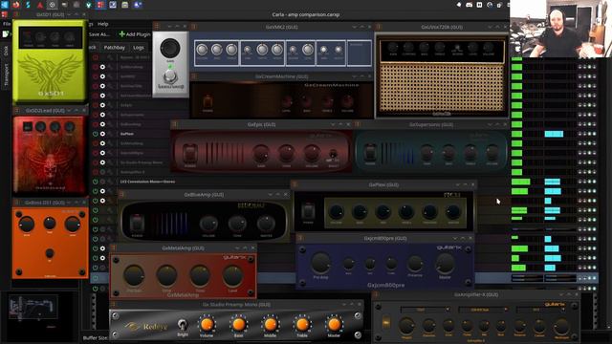Select the GxPlexi row name in rack

click(127, 134)
